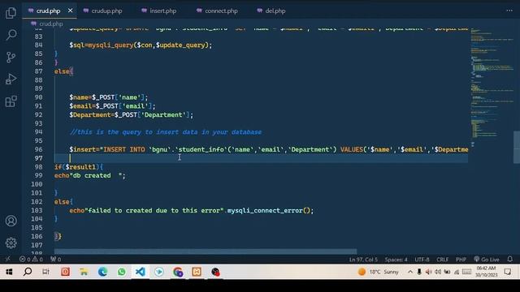The width and height of the screenshot is (520, 292).
Task: Switch to the connect.php tab
Action: [221, 11]
